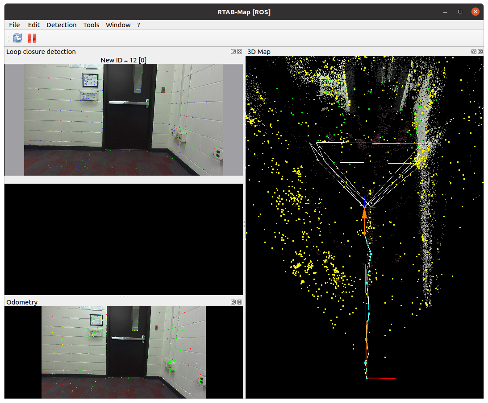Click the splitter handle above the Odometry panel

click(x=124, y=296)
